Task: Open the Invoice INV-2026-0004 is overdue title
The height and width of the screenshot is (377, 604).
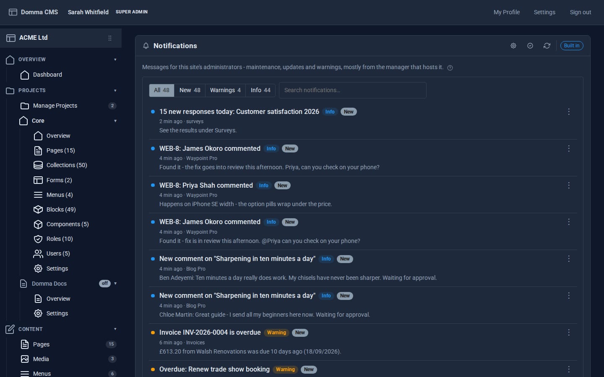Action: pos(210,333)
